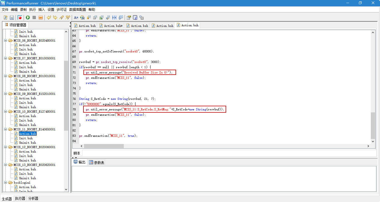Click the last toolbar icon with table
The height and width of the screenshot is (202, 380).
(142, 17)
